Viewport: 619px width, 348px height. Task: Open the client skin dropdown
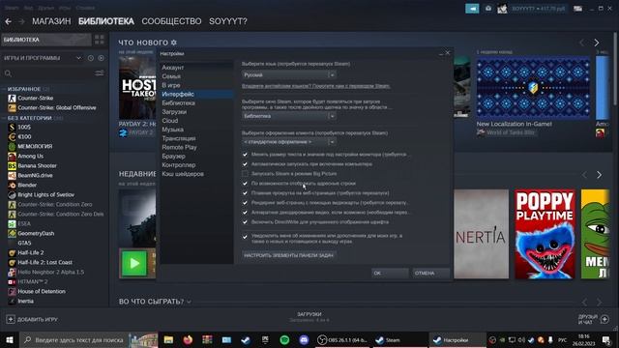(x=289, y=142)
